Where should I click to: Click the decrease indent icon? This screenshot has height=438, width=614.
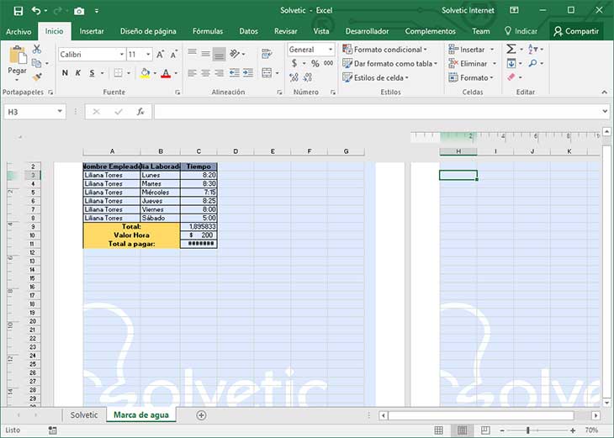tap(235, 73)
